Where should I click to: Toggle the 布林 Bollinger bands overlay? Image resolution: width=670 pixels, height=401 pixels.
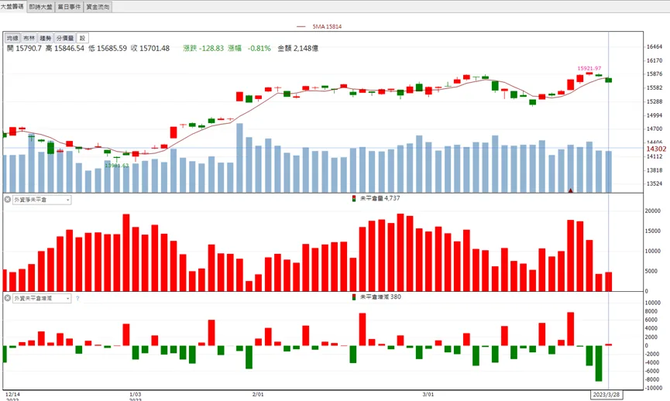pyautogui.click(x=29, y=38)
